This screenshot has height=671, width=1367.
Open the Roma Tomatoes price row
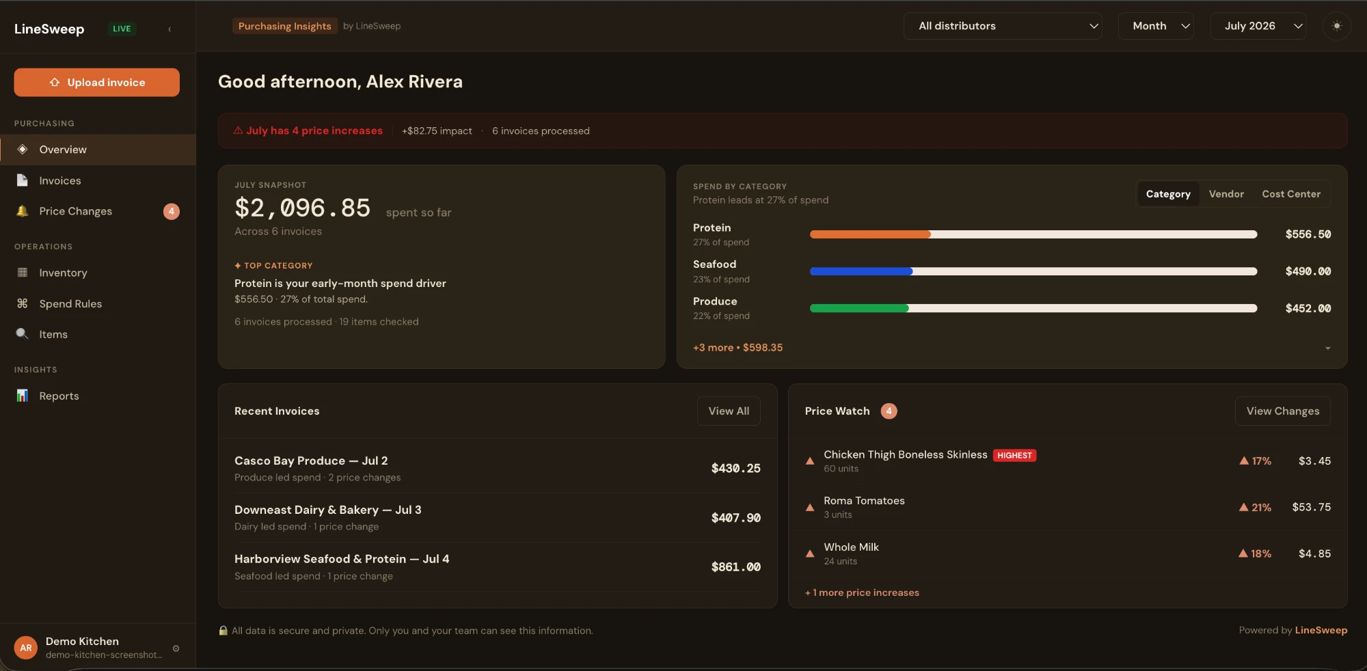point(1068,508)
